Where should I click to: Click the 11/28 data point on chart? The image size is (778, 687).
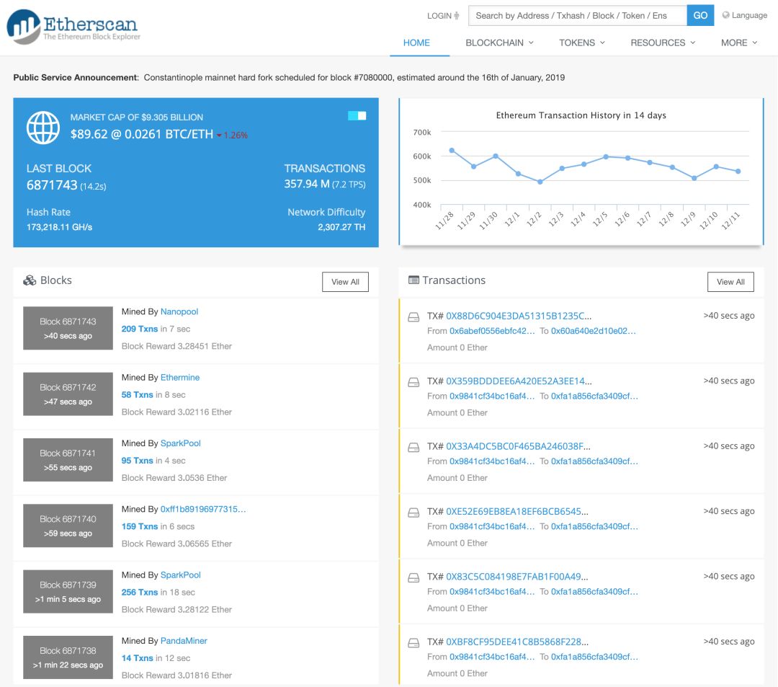(452, 151)
